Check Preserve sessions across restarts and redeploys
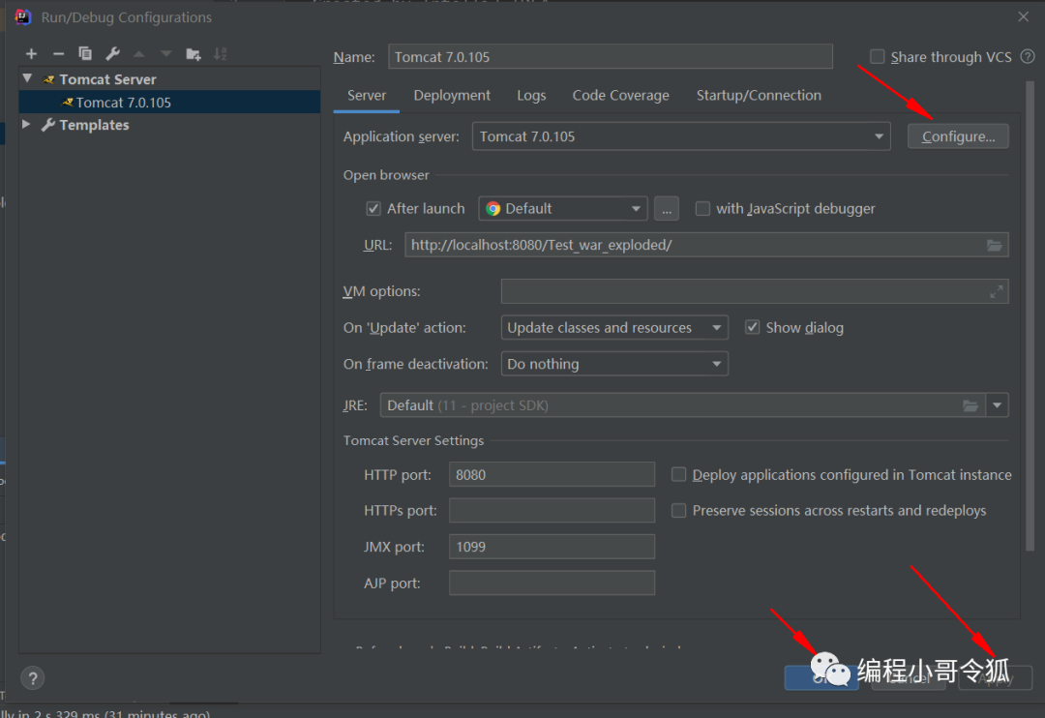1045x718 pixels. (x=678, y=510)
